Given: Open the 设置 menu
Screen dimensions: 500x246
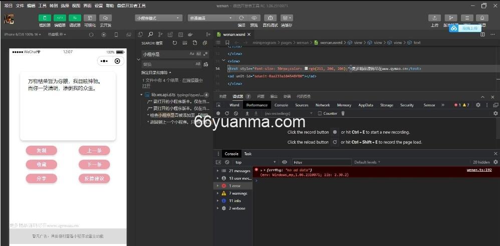Looking at the screenshot, I should 99,5.
